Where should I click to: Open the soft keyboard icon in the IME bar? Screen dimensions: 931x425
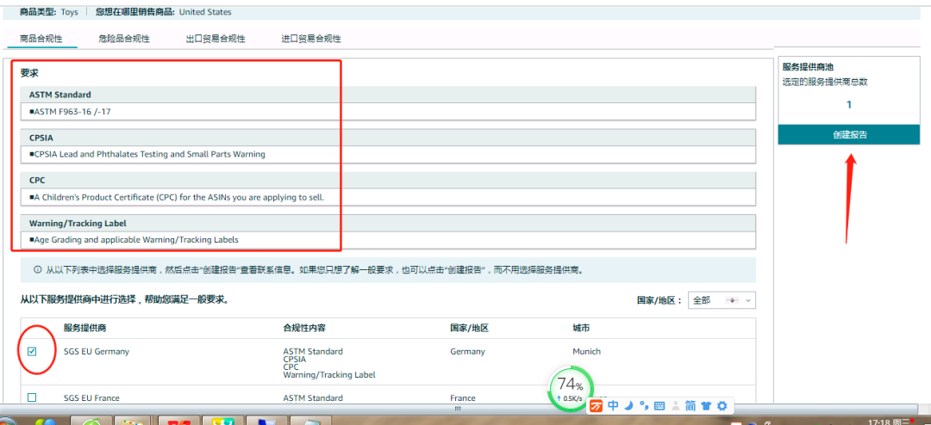659,406
